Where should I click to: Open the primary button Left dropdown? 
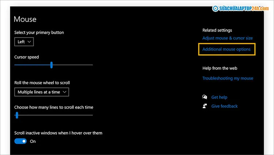(24, 42)
